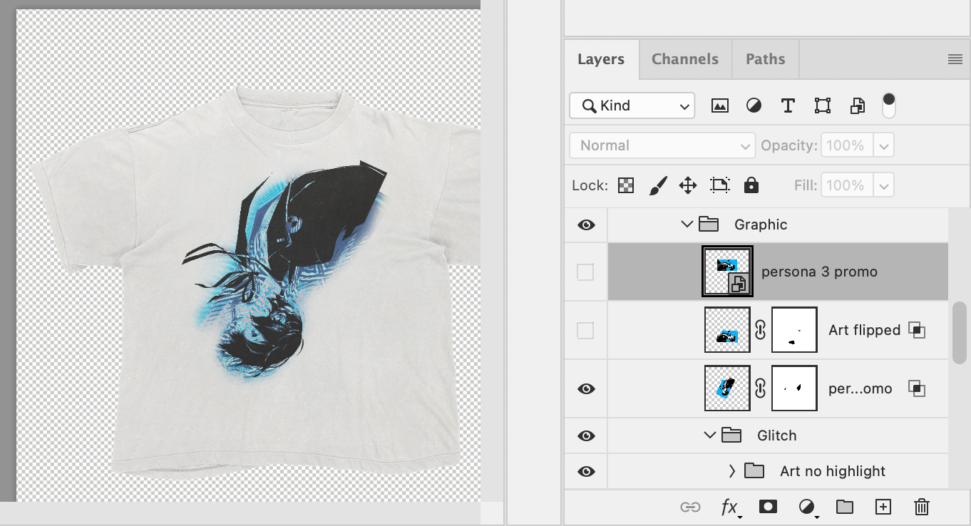Click the Fill label
Screen dimensions: 971x526
pyautogui.click(x=805, y=185)
